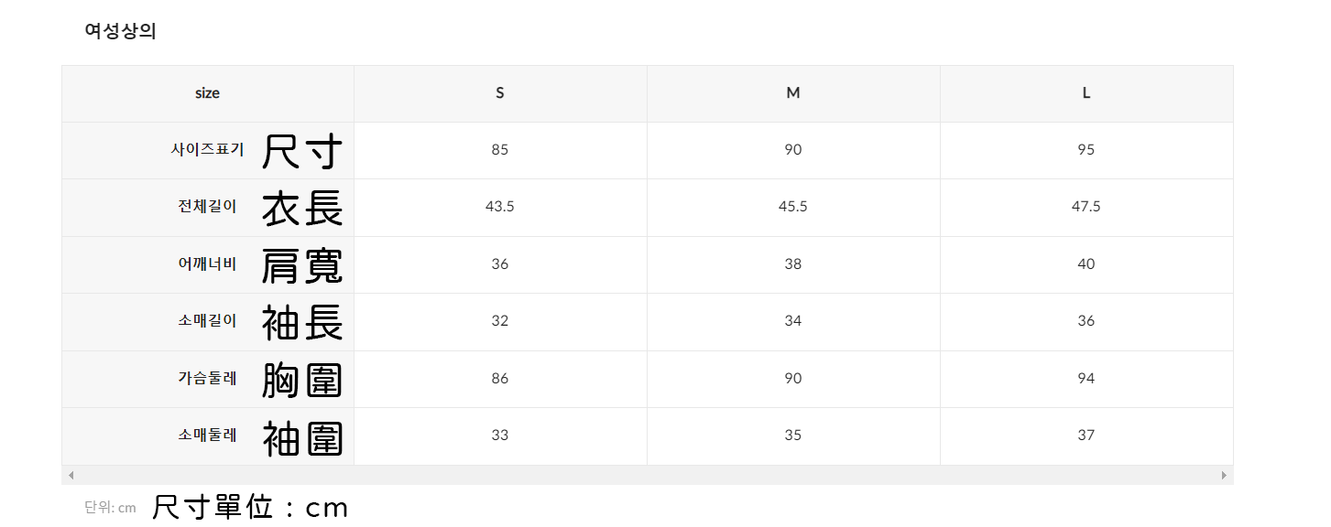The height and width of the screenshot is (527, 1331).
Task: Click the 47.5 length value for size L
Action: pyautogui.click(x=1086, y=207)
